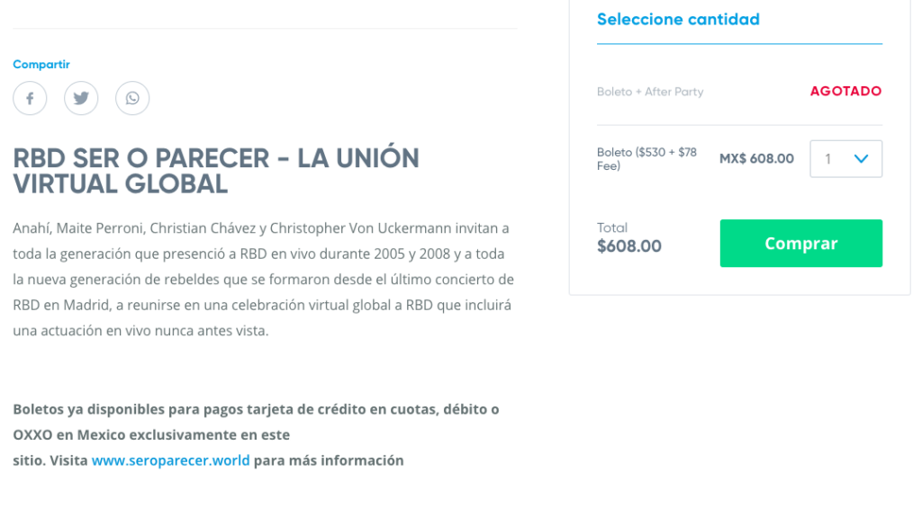Click the Boleto ($530 + $78 Fee) label
Image resolution: width=922 pixels, height=508 pixels.
(647, 159)
